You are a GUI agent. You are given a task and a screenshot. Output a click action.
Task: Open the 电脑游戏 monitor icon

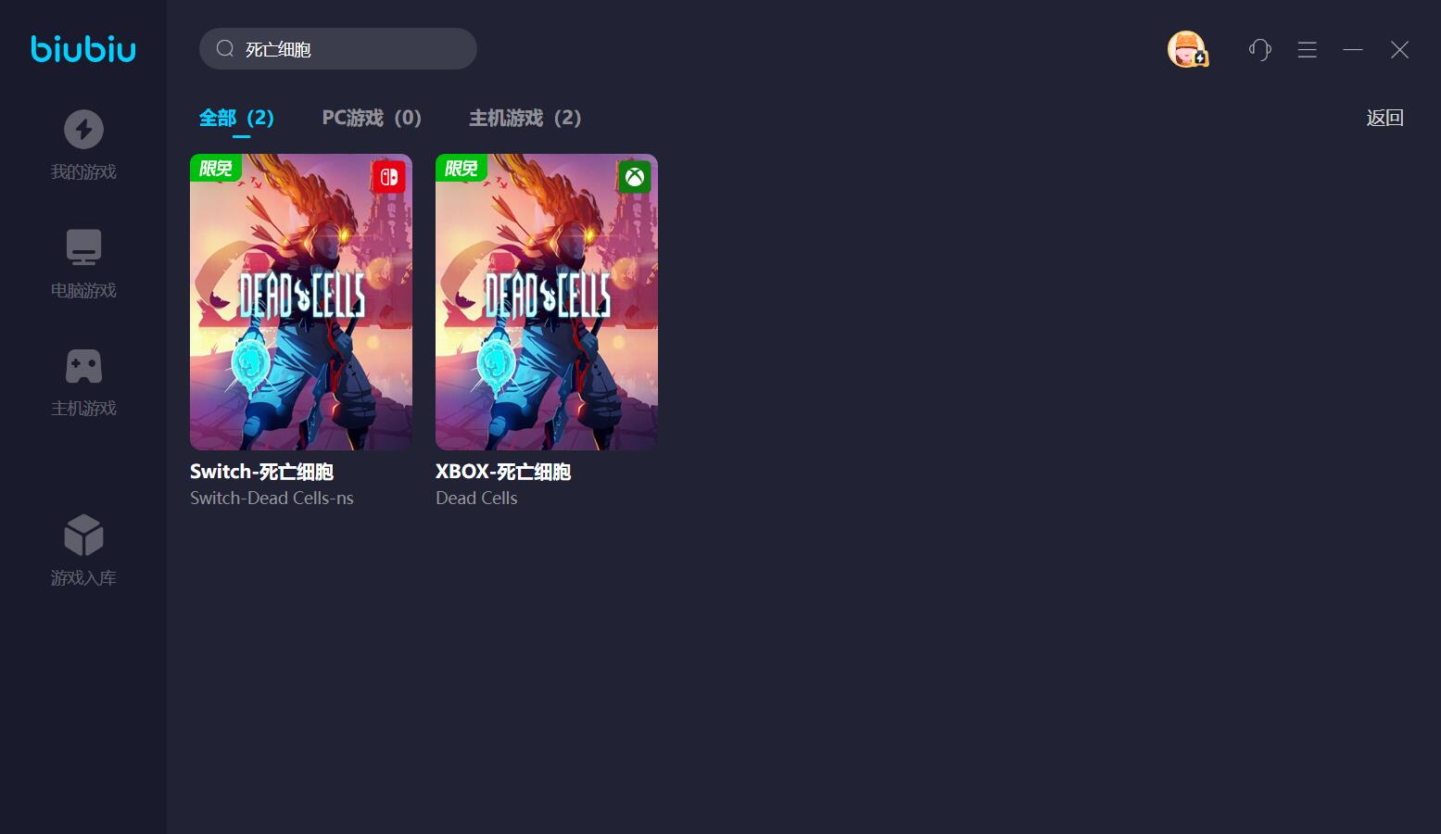[x=83, y=247]
